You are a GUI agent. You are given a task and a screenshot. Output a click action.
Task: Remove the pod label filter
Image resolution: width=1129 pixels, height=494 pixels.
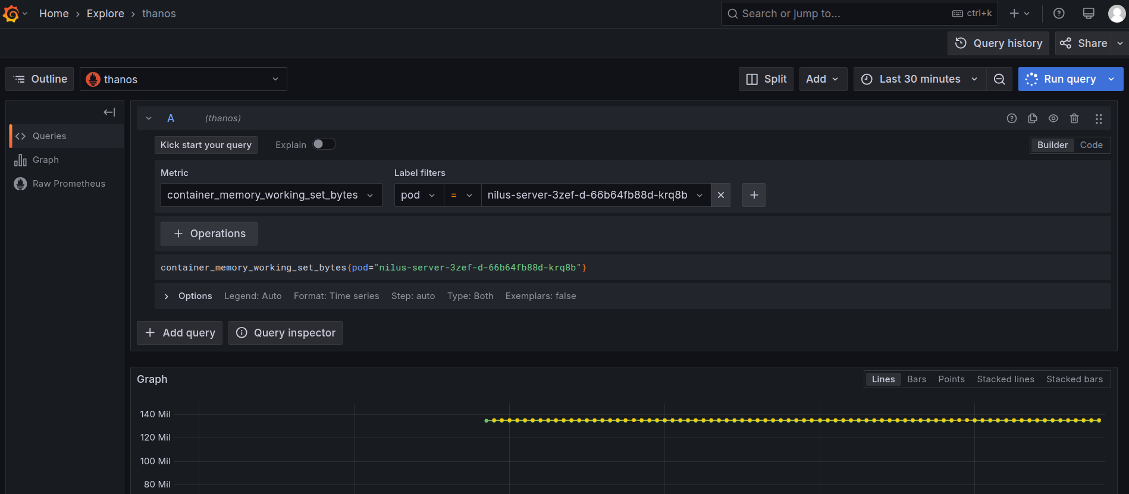721,195
